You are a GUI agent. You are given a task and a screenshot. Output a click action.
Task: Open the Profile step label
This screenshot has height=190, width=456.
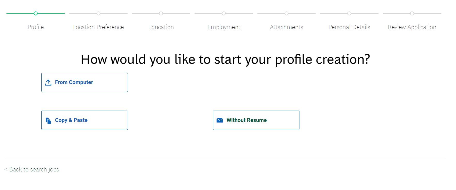(x=36, y=27)
